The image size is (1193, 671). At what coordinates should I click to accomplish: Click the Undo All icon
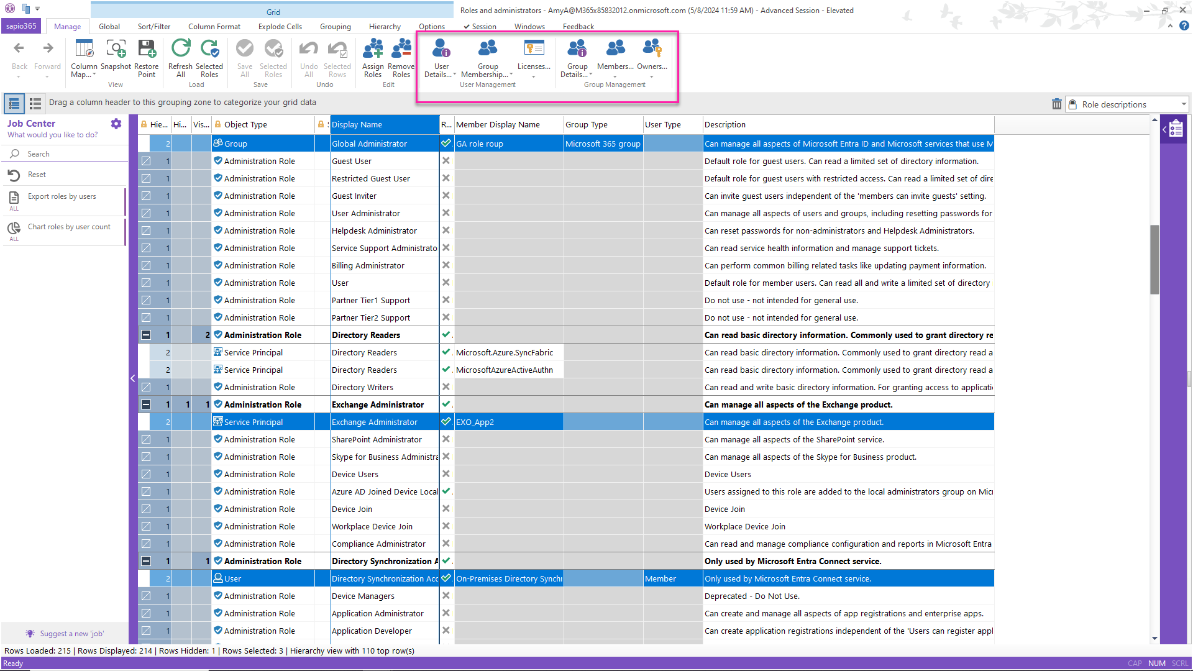pos(309,58)
